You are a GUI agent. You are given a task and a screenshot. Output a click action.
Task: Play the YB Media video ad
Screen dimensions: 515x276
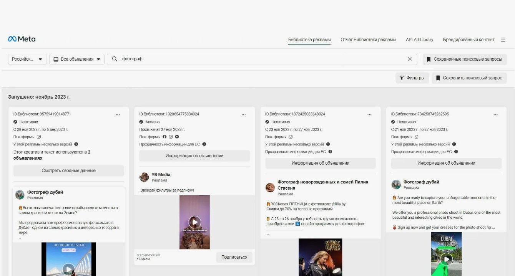click(x=194, y=222)
